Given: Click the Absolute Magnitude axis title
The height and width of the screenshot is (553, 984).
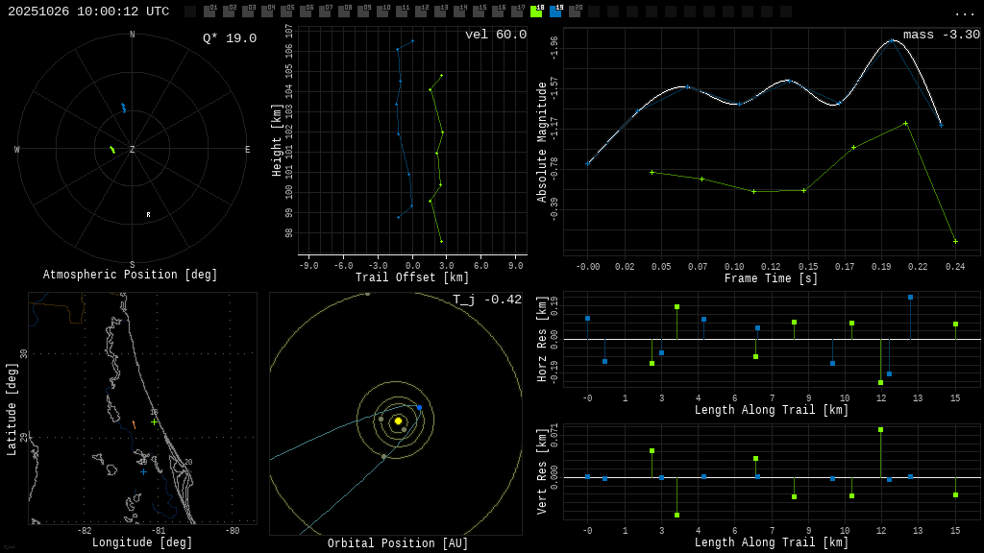Looking at the screenshot, I should tap(542, 142).
